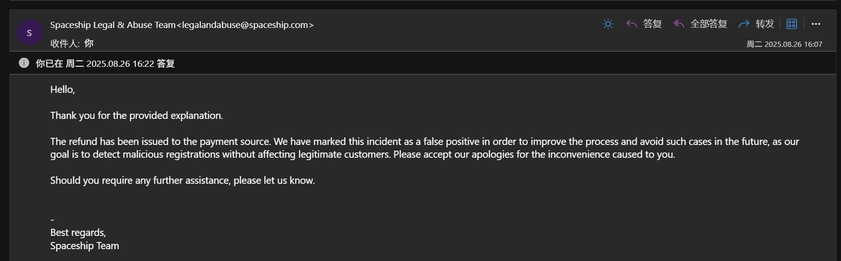Click the 转发 text label

tap(765, 24)
